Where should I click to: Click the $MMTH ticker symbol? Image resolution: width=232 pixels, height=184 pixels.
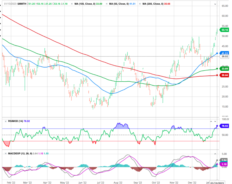pos(22,4)
